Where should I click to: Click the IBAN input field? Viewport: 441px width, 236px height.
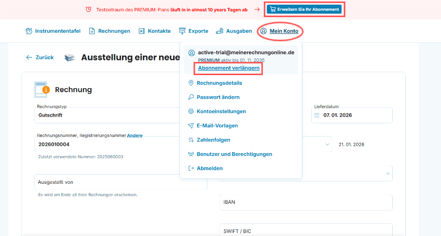(306, 202)
